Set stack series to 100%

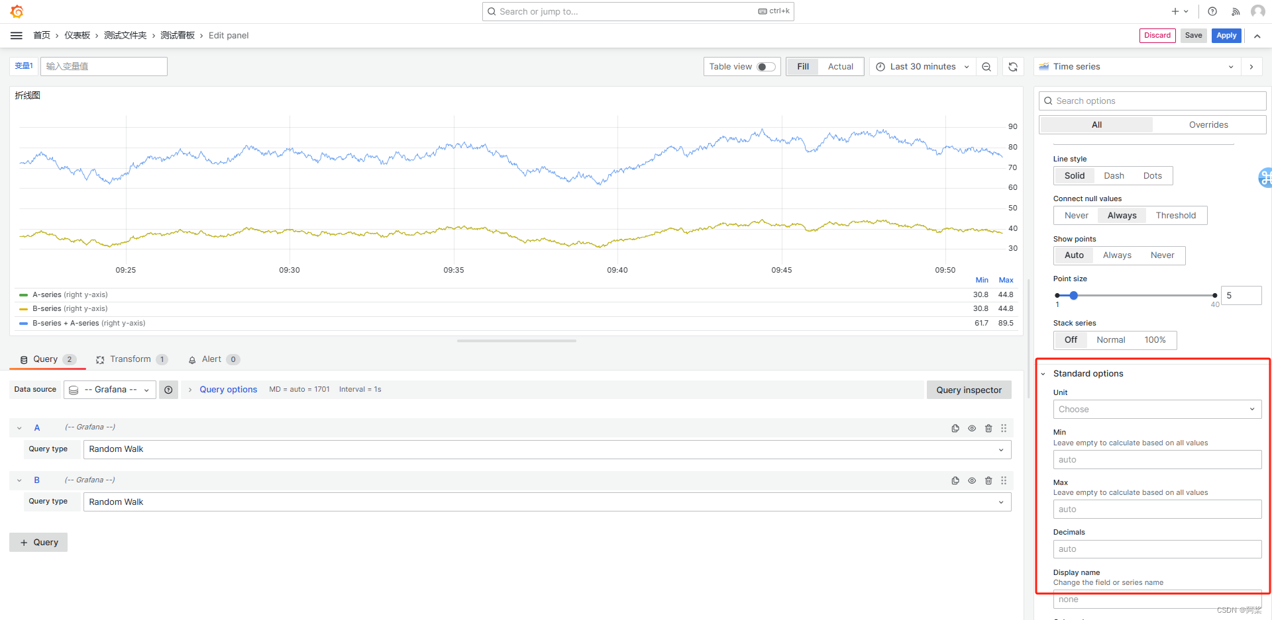1155,340
